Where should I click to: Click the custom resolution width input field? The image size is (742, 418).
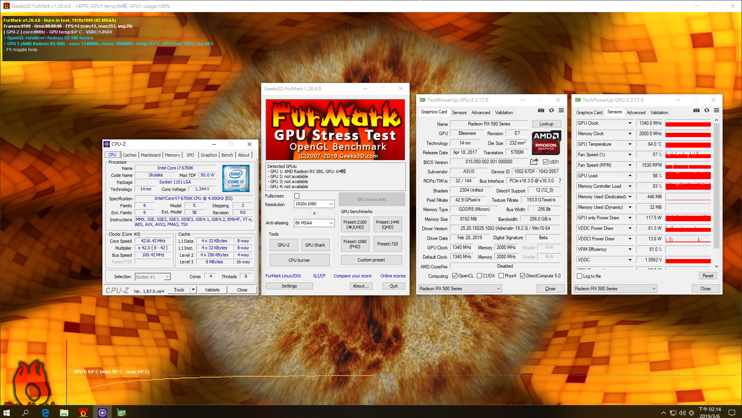[x=302, y=213]
